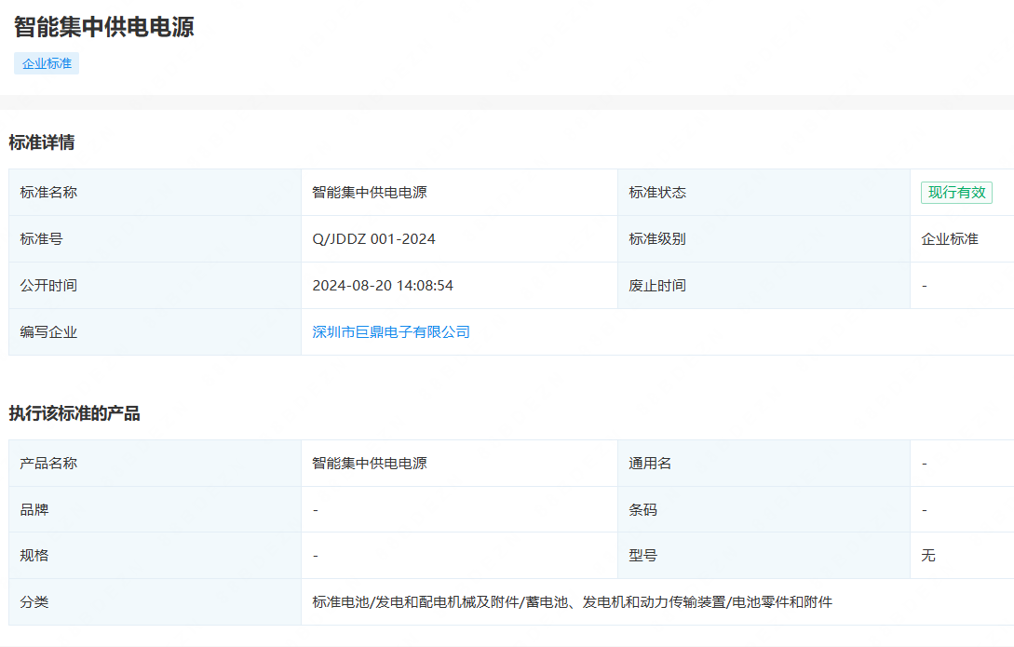1014x647 pixels.
Task: Click the 产品名称 label cell
Action: coord(155,464)
